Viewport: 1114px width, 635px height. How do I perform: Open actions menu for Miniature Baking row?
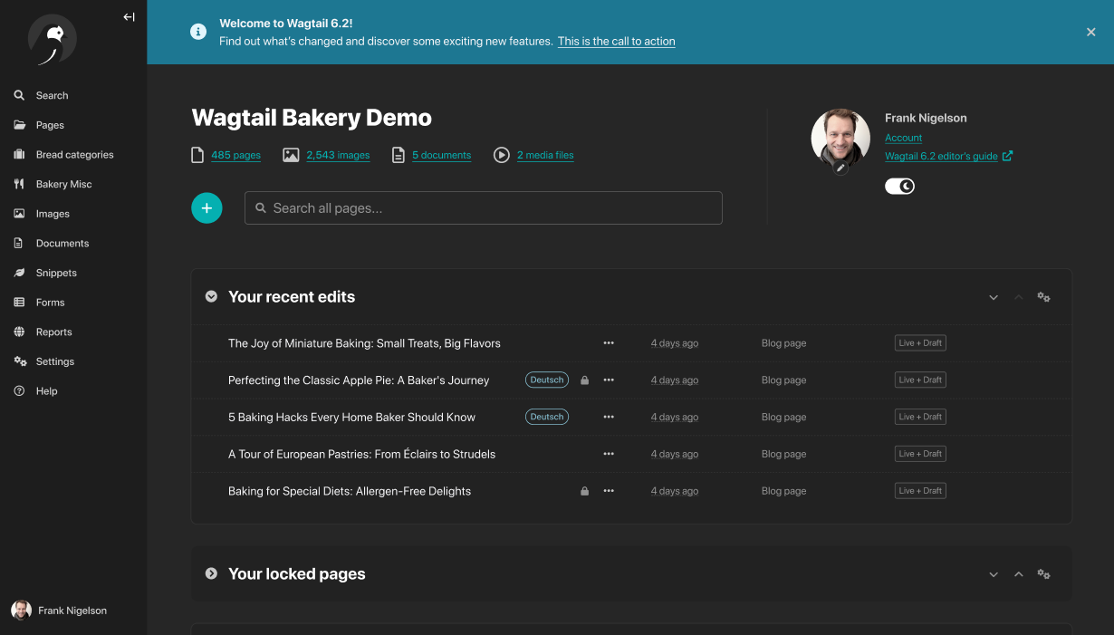click(x=609, y=343)
